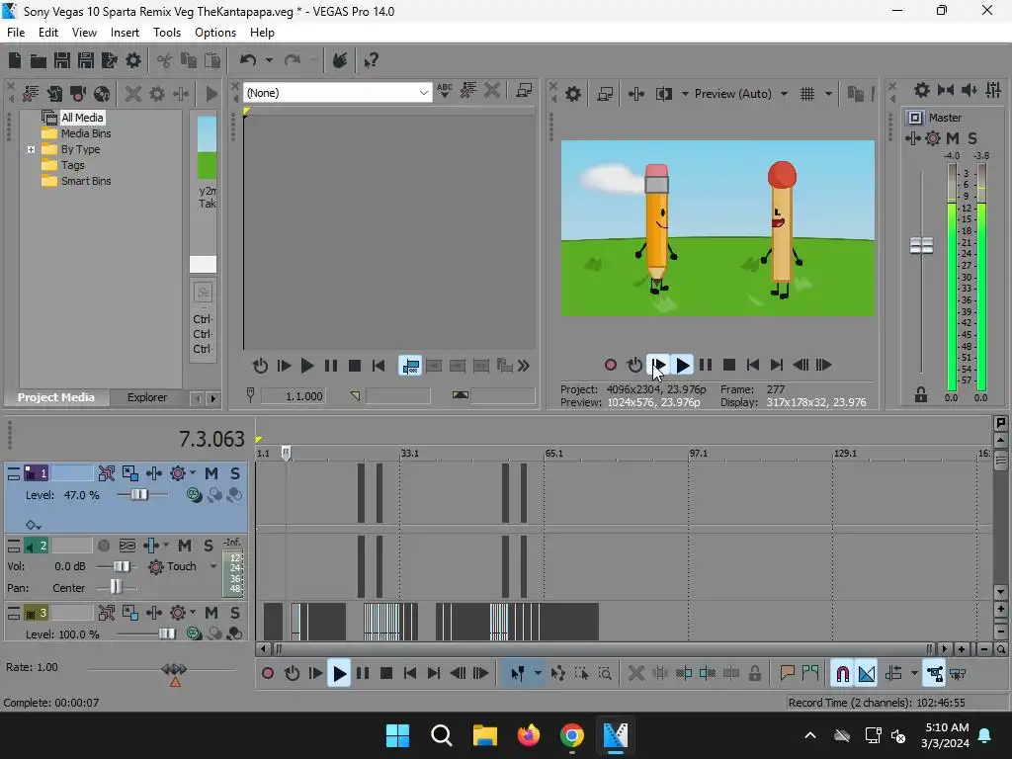Mute video track 3
This screenshot has height=759, width=1012.
[x=211, y=613]
